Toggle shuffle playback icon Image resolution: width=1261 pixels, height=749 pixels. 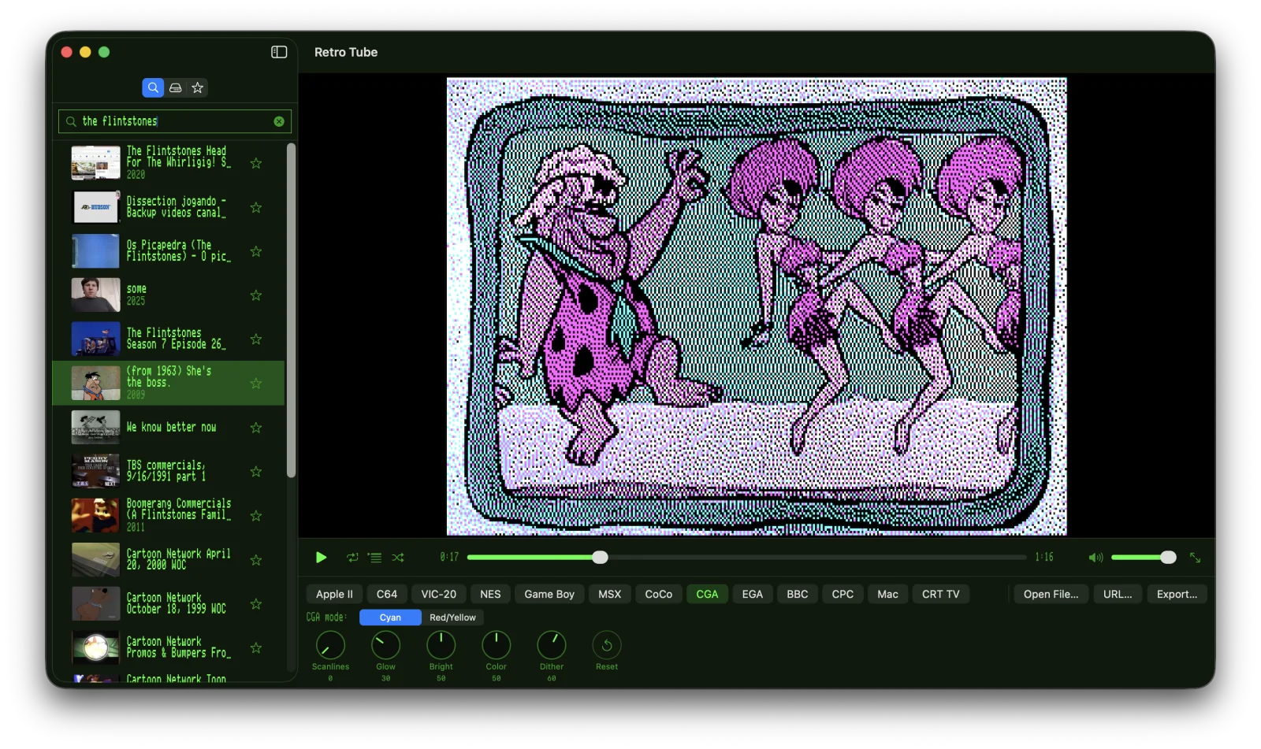click(398, 558)
